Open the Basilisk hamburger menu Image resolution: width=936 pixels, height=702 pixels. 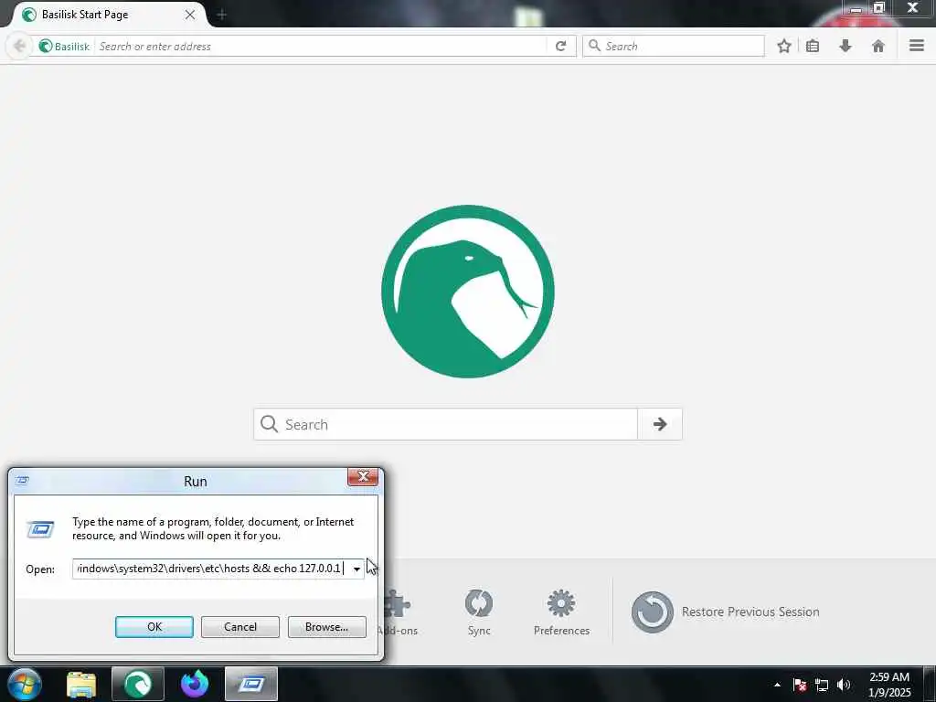tap(917, 46)
